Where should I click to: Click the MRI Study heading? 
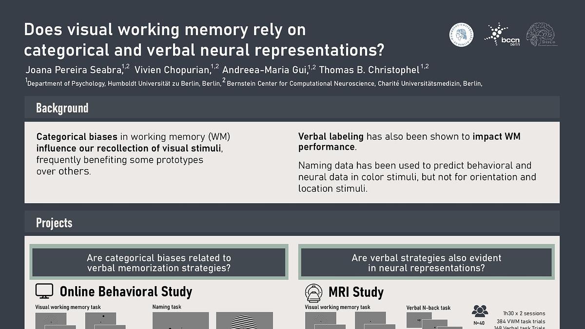[x=356, y=292]
